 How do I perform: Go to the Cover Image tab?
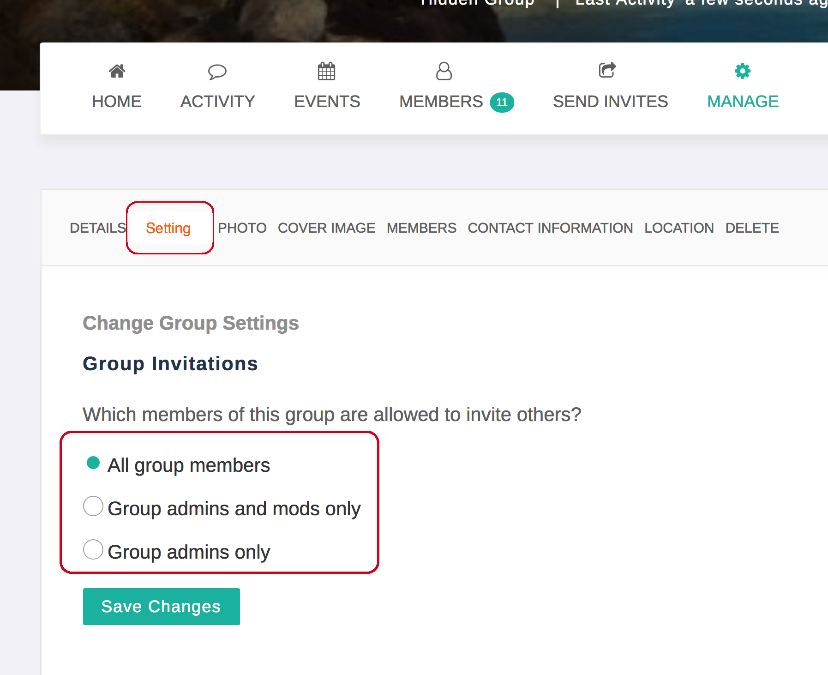pyautogui.click(x=326, y=228)
